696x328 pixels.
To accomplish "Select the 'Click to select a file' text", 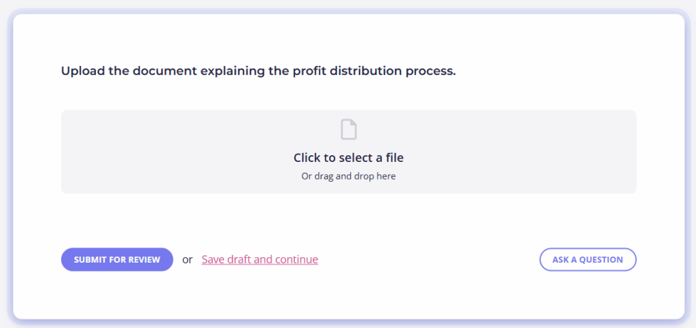I will coord(349,158).
